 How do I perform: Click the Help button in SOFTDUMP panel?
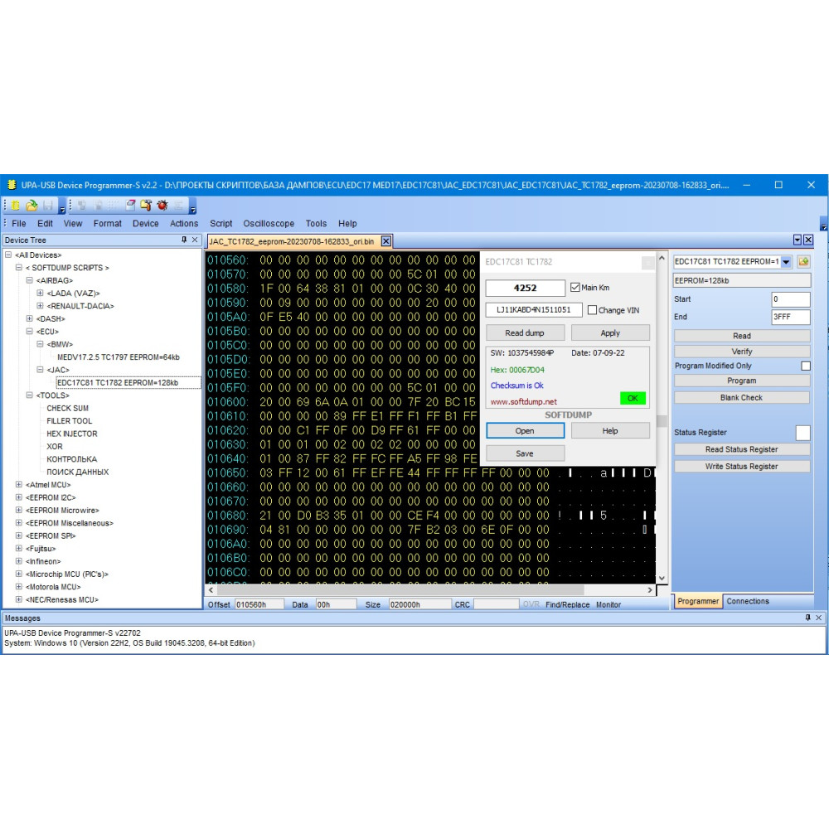click(x=610, y=430)
